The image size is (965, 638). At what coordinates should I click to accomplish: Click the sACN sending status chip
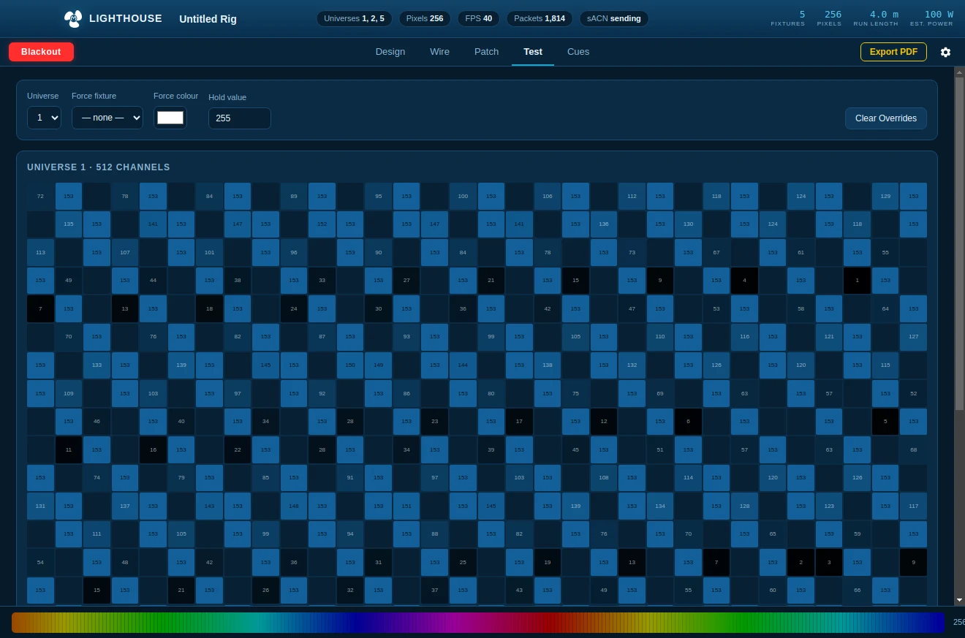(x=614, y=18)
